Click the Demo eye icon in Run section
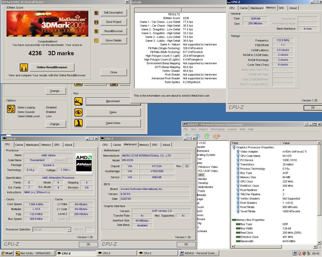Image resolution: width=322 pixels, height=257 pixels. pyautogui.click(x=78, y=112)
